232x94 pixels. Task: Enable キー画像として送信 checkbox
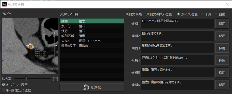(4, 90)
